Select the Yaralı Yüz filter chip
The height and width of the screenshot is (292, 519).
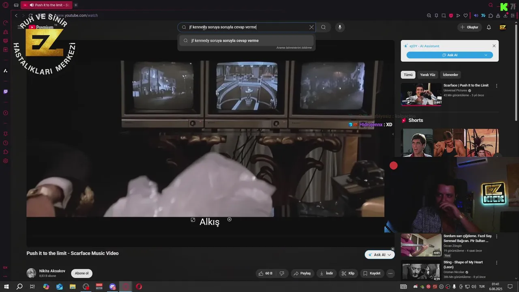click(x=427, y=75)
